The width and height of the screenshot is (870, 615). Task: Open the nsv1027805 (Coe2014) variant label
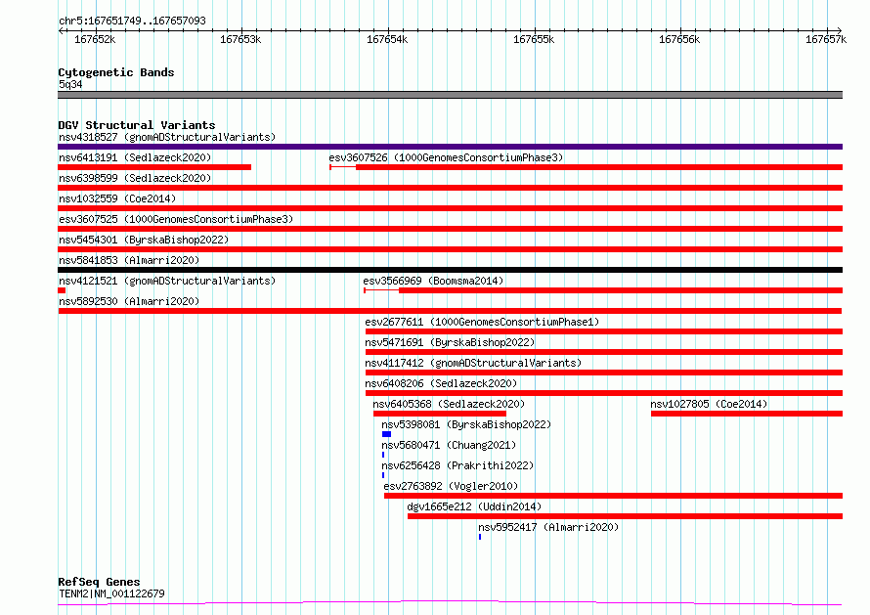coord(709,404)
